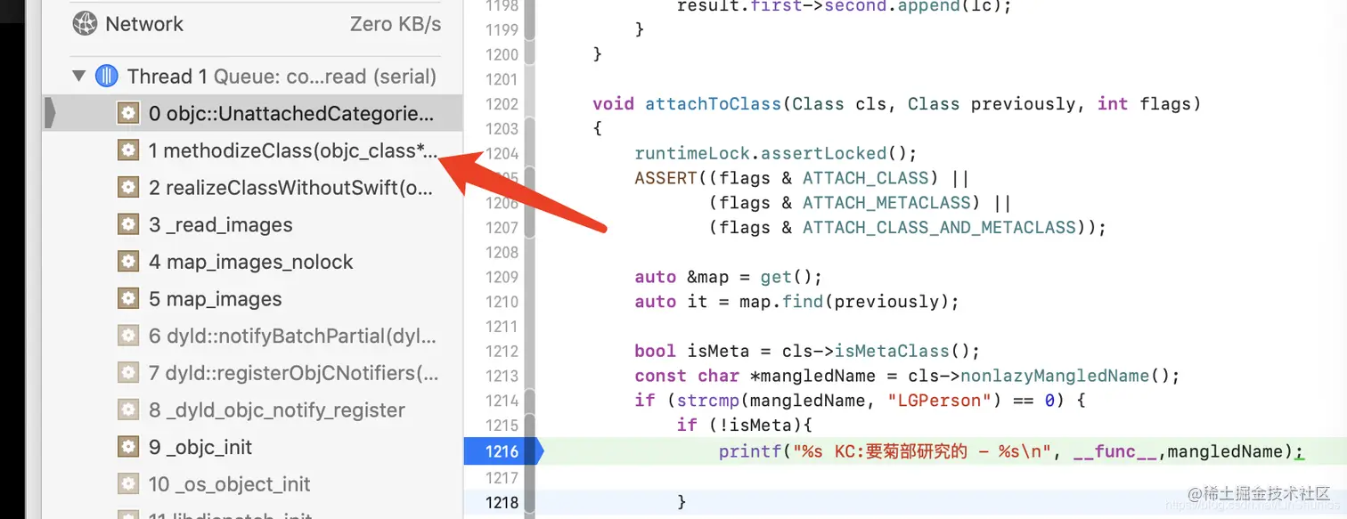
Task: Click the ASSERT macro on line 1205
Action: pos(665,178)
